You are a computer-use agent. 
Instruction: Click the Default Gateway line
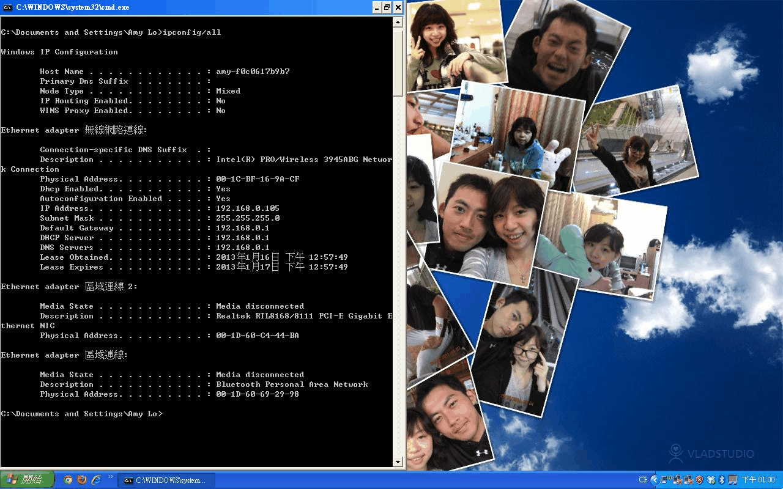coord(155,228)
